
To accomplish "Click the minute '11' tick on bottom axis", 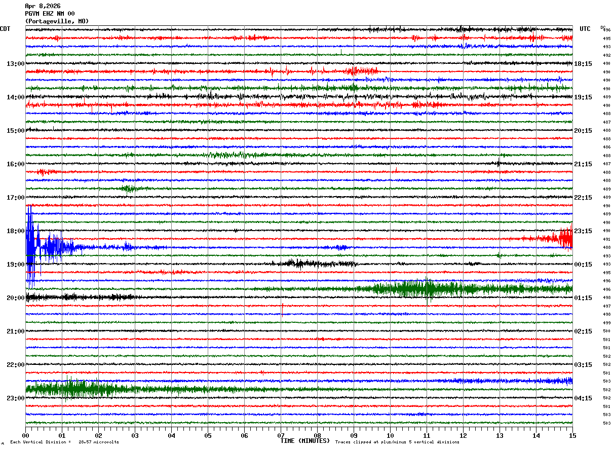I will pos(427,435).
